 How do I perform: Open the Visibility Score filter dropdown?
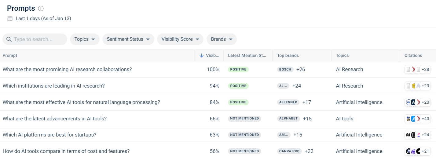(x=180, y=39)
